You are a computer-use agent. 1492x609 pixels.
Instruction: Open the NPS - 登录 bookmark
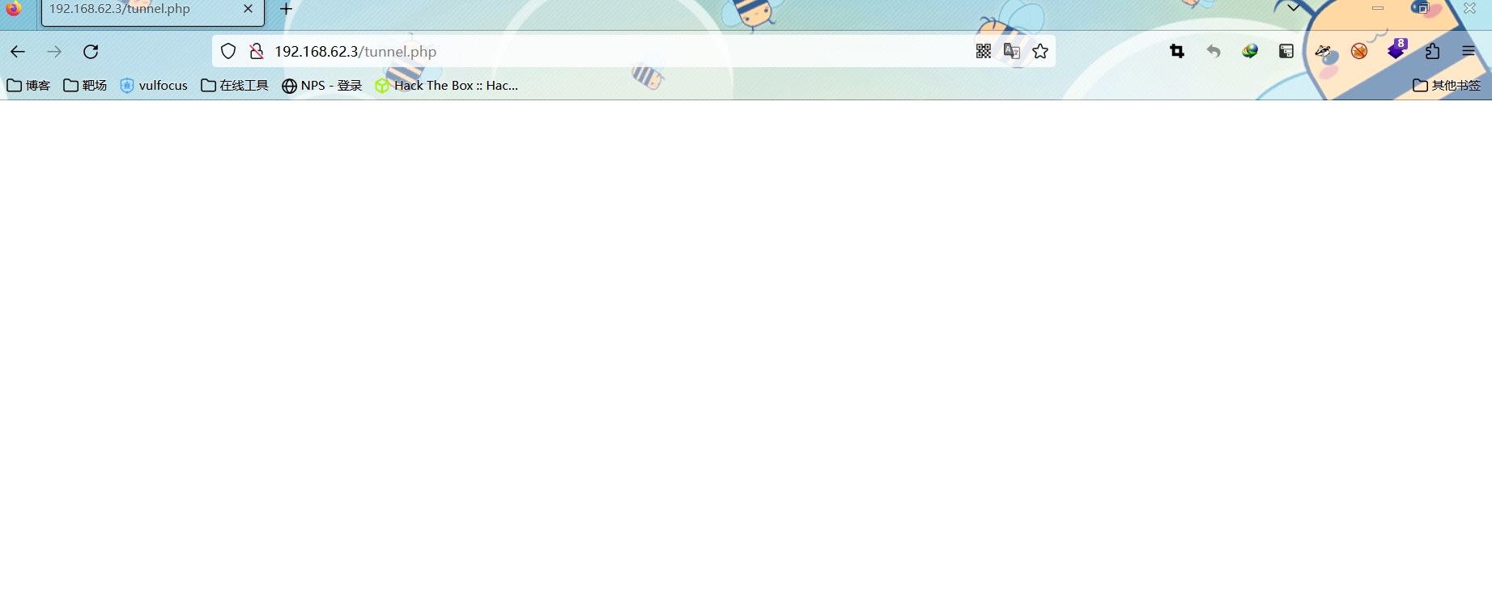click(x=322, y=86)
